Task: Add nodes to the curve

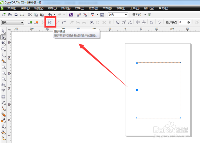Action: 30,23
